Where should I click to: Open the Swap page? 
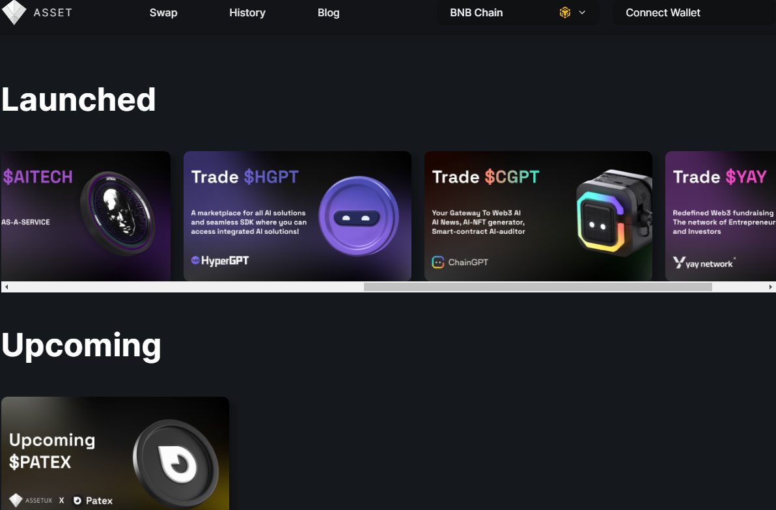pyautogui.click(x=163, y=13)
